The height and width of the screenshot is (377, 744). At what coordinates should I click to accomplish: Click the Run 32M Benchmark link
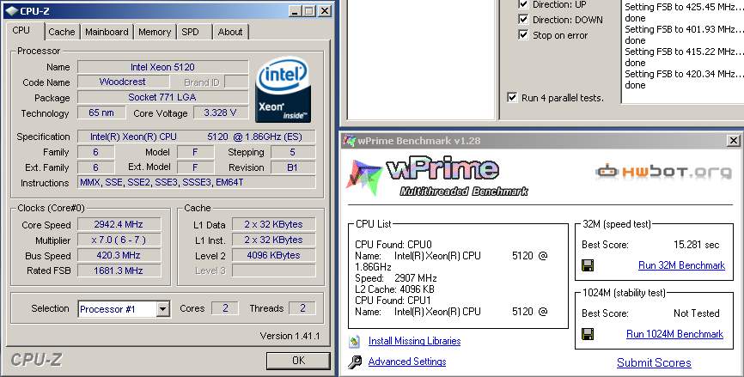(x=681, y=265)
